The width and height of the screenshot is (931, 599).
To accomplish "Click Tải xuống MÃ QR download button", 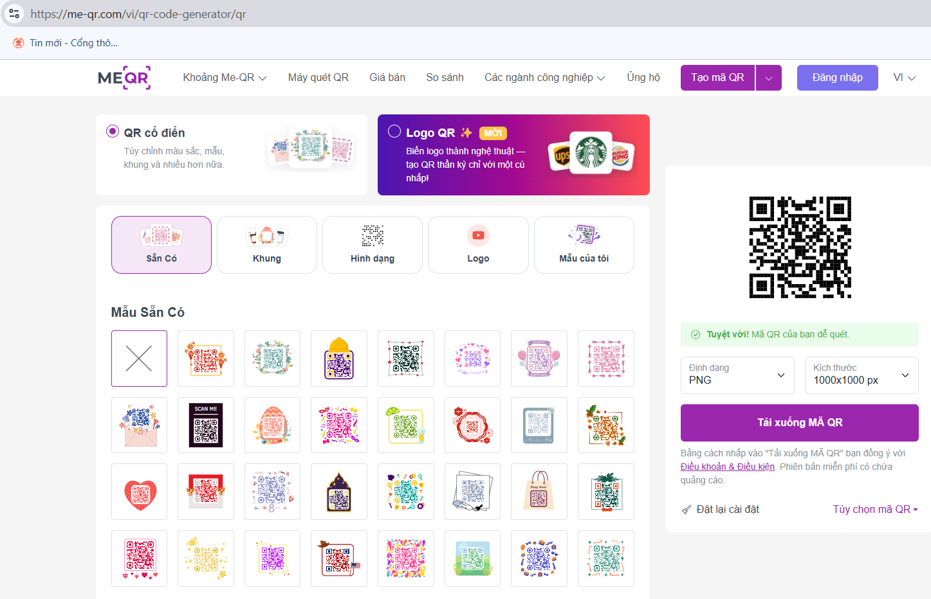I will (800, 423).
